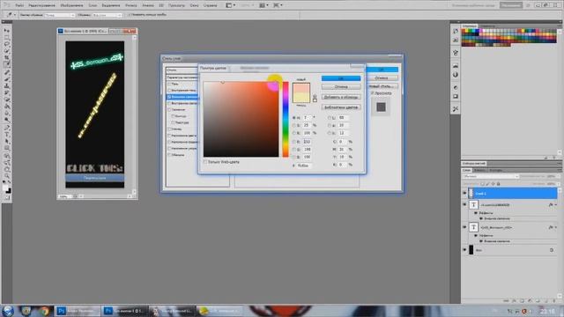564x317 pixels.
Task: Enable the Обводка stroke effect checkbox
Action: (169, 155)
